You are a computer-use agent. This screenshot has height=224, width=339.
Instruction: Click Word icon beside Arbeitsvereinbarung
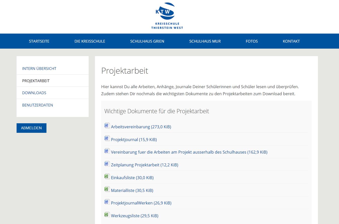[x=107, y=126]
